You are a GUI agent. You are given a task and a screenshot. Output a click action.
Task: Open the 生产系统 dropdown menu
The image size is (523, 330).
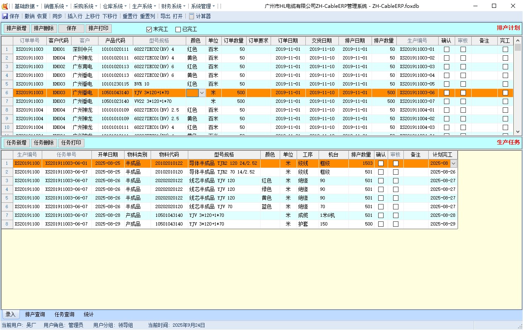point(144,6)
